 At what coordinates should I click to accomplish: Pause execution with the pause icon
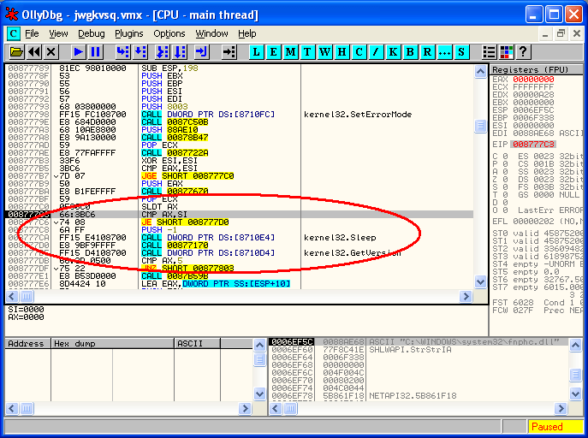pos(95,51)
